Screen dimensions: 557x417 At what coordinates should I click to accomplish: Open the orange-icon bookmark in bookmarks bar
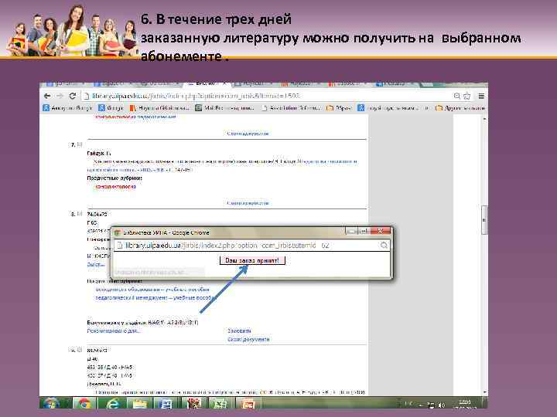tap(159, 108)
